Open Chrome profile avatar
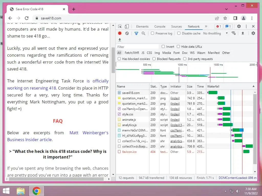Viewport: 262px width, 196px height. pos(244,18)
